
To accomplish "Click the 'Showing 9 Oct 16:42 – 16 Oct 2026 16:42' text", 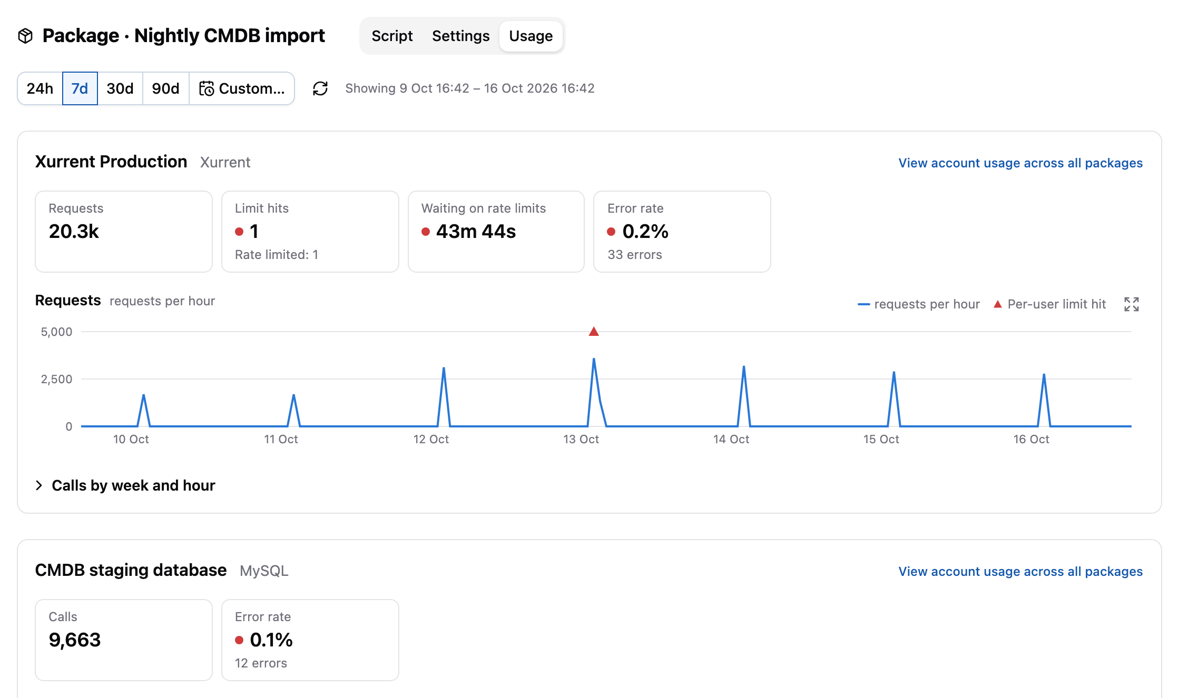I will pyautogui.click(x=470, y=88).
